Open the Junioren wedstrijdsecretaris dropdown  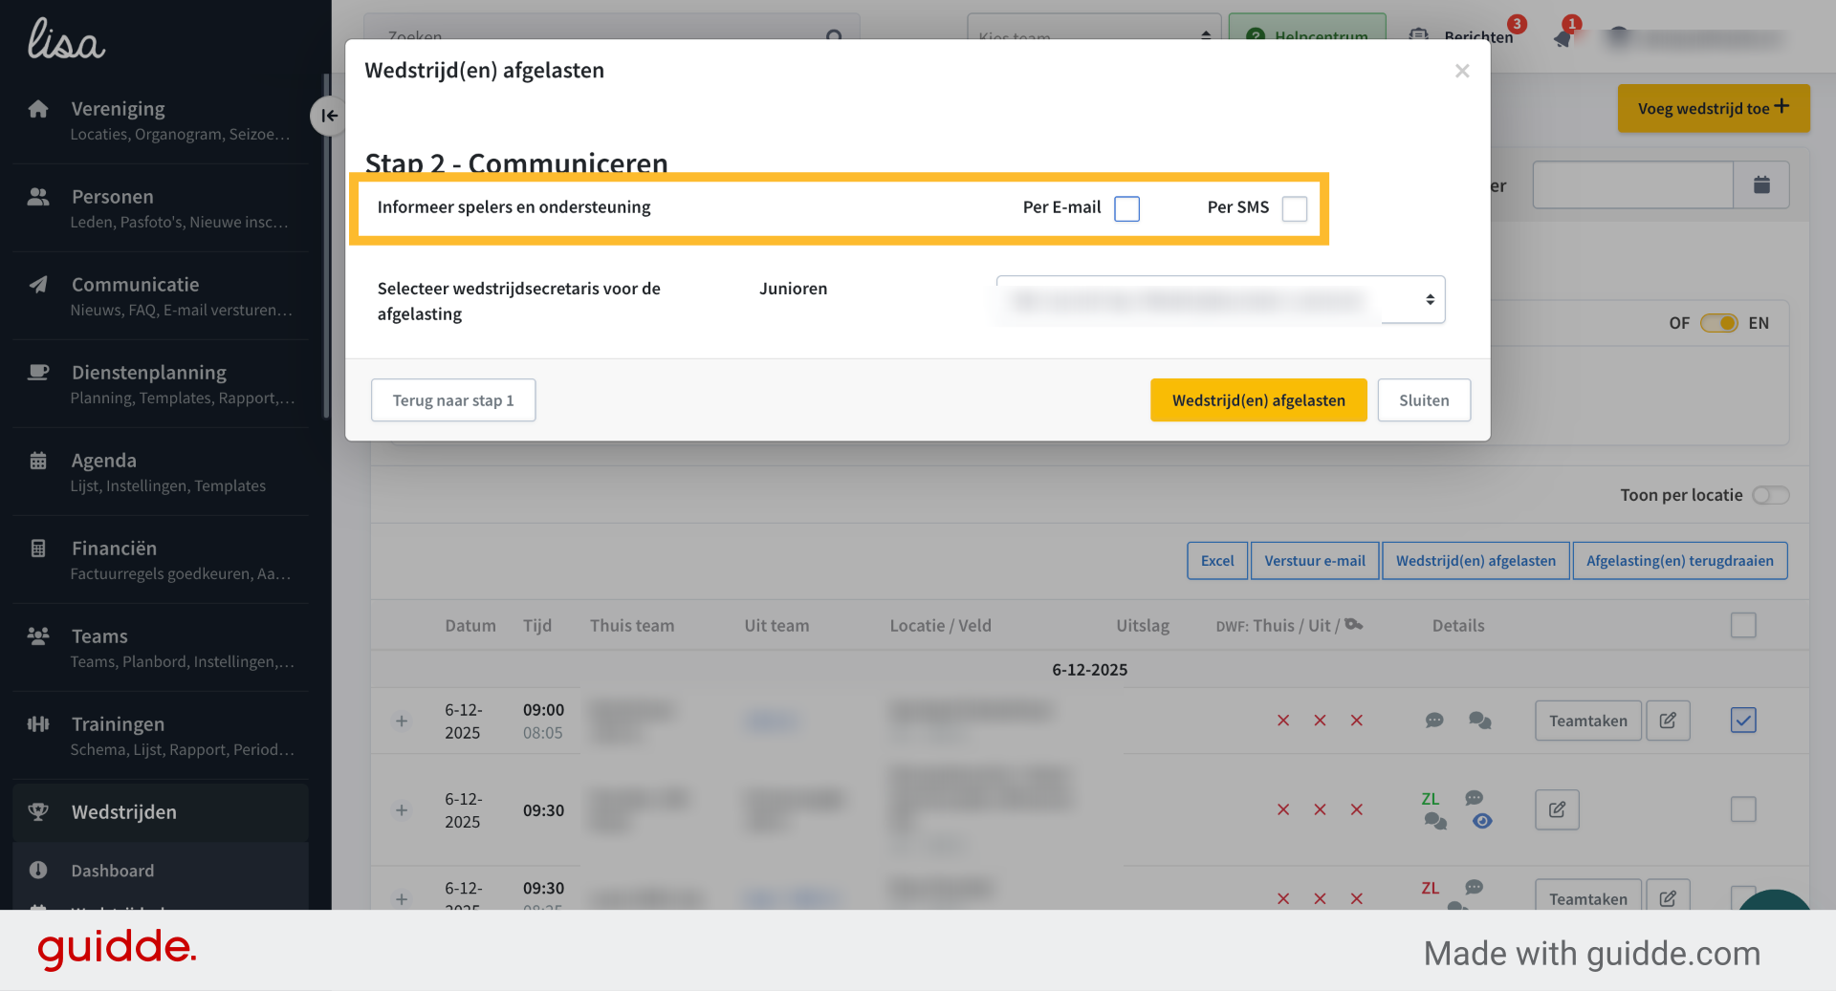(x=1221, y=300)
